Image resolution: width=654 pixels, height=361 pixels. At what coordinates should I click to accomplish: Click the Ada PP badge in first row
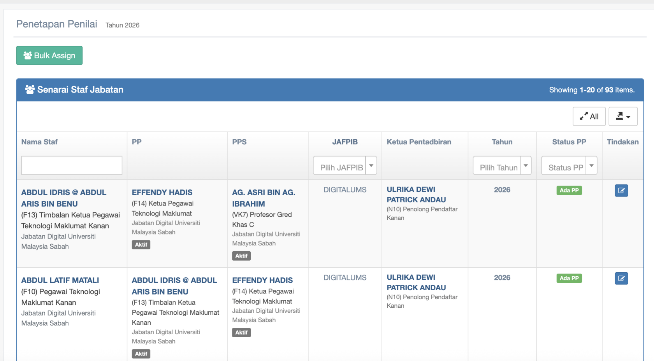tap(569, 190)
